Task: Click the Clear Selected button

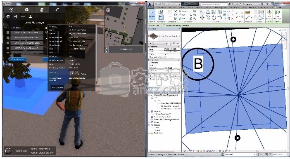Action: 18,59
